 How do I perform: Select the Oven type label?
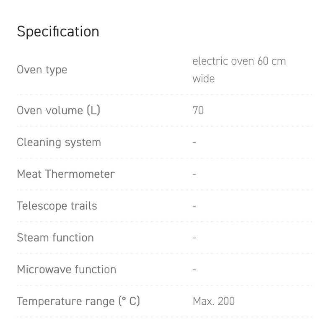tap(42, 70)
